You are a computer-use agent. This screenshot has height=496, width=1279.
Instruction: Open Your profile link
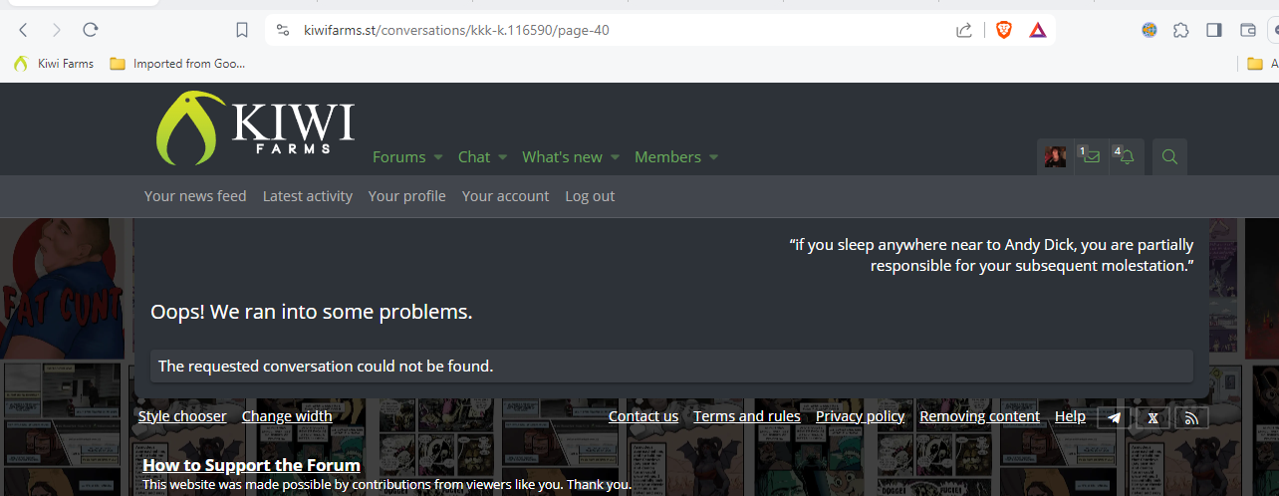point(407,196)
